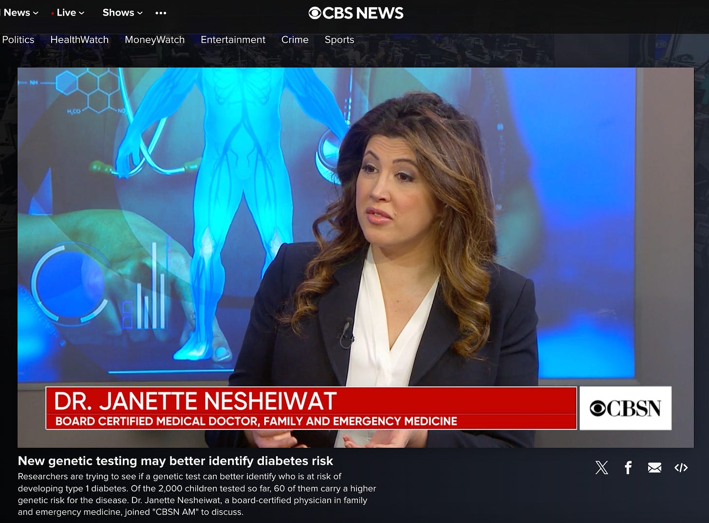Image resolution: width=709 pixels, height=523 pixels.
Task: Open the three-dot more menu
Action: 161,13
